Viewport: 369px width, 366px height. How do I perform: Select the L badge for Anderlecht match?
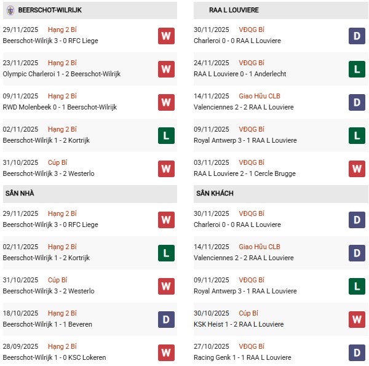click(x=357, y=70)
